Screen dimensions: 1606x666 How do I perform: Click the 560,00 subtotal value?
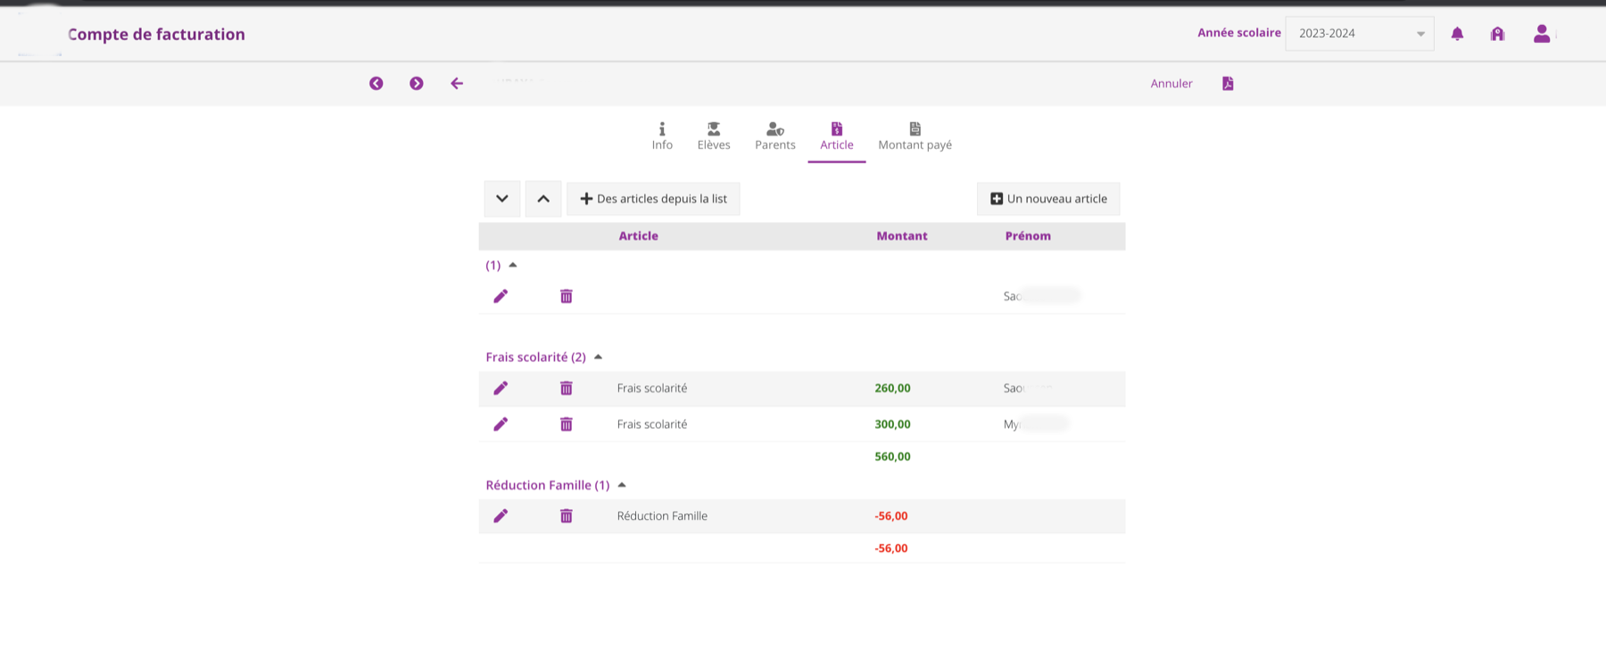pyautogui.click(x=893, y=456)
